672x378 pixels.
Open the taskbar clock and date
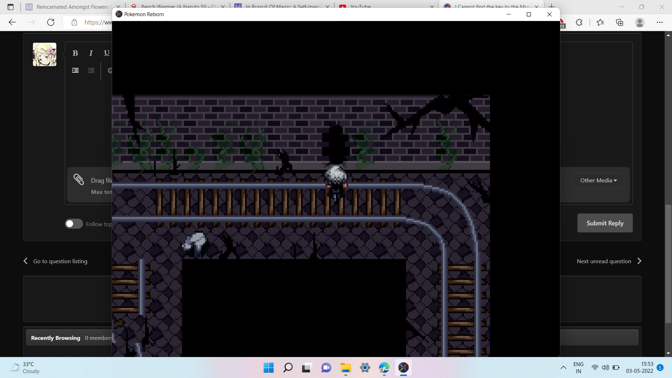pos(639,367)
